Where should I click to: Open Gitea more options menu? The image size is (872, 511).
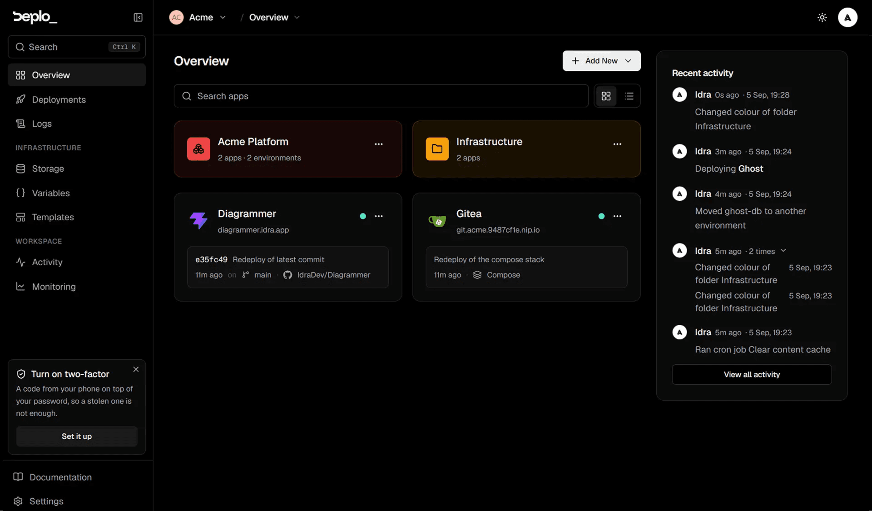(617, 216)
